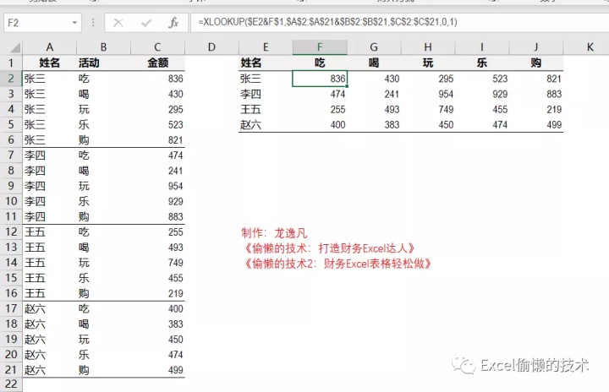Image resolution: width=609 pixels, height=392 pixels.
Task: Click cell C9 with value 954
Action: coord(157,186)
